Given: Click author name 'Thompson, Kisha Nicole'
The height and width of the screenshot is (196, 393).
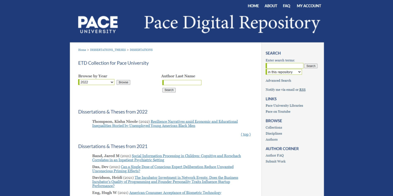Looking at the screenshot, I should (x=115, y=122).
